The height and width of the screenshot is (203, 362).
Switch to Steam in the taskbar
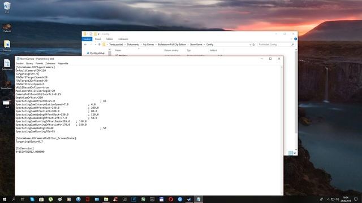(189, 199)
